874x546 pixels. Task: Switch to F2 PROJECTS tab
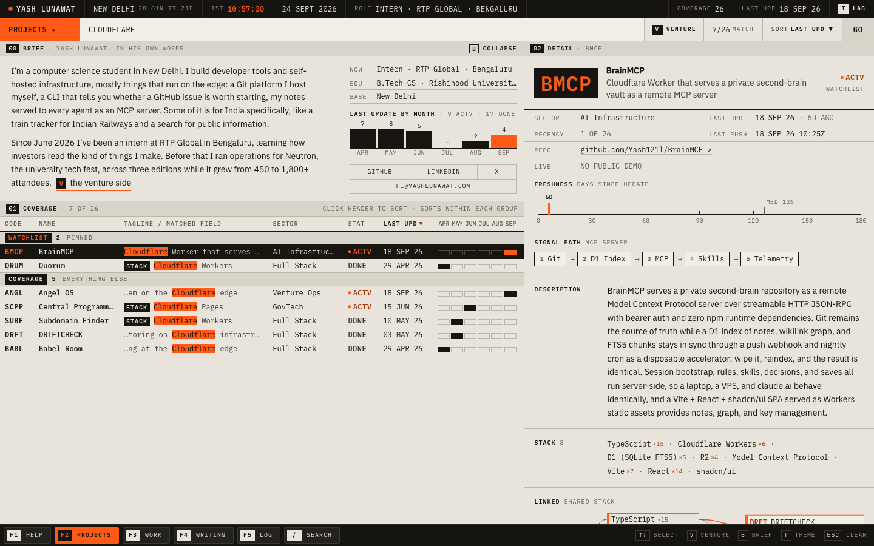pyautogui.click(x=87, y=535)
